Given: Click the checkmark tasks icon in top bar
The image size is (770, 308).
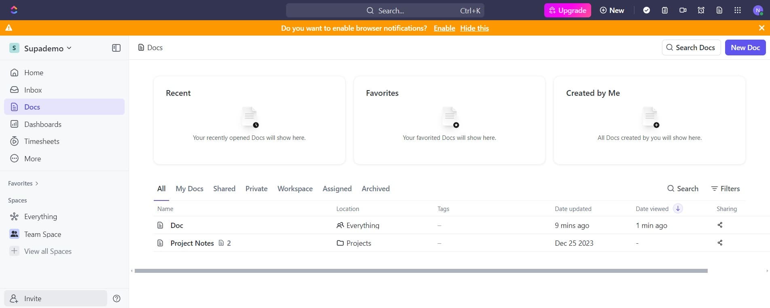Looking at the screenshot, I should [x=647, y=10].
